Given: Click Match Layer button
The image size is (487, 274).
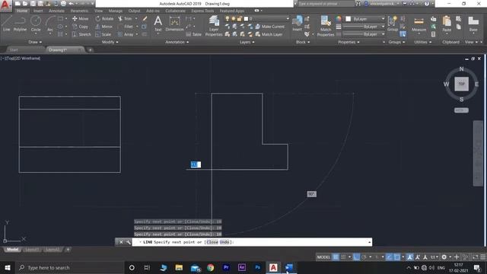Looking at the screenshot, I should point(269,34).
